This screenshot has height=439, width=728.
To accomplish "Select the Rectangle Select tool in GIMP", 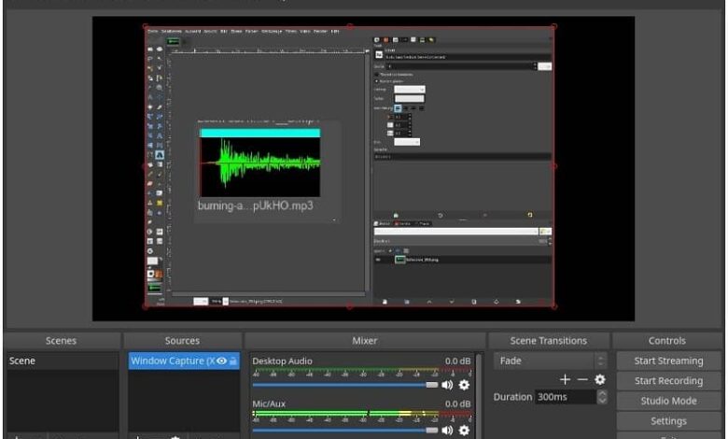I will coord(150,49).
